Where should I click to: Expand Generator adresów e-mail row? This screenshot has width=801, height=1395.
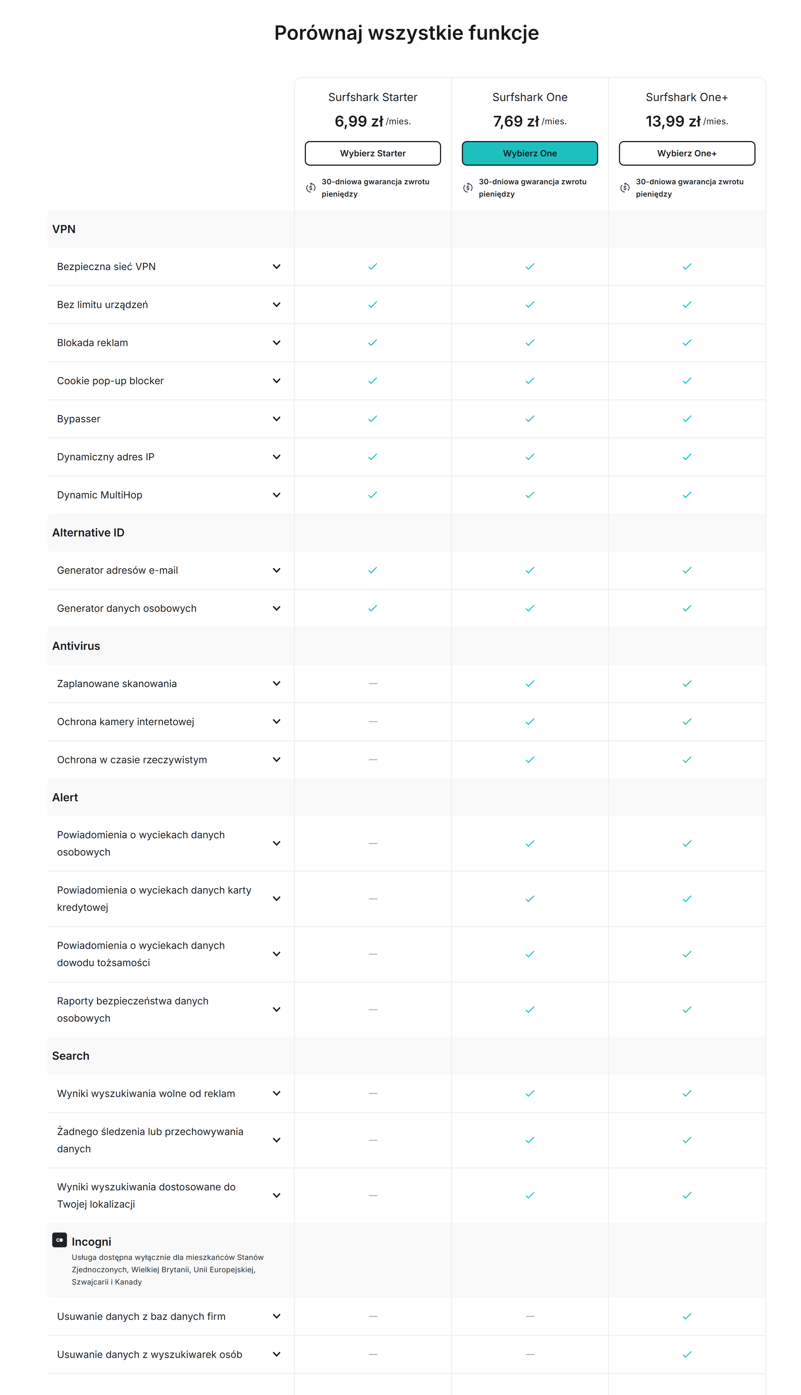(x=276, y=570)
